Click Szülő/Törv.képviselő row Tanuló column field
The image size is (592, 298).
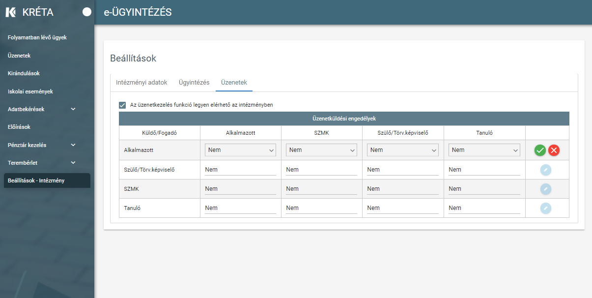[x=484, y=170]
